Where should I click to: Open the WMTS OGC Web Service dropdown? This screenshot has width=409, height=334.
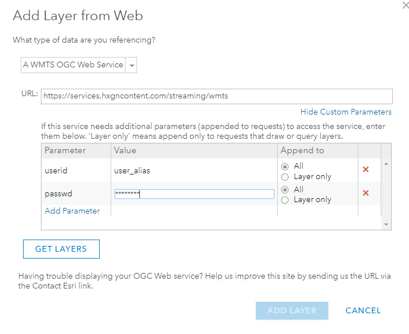pyautogui.click(x=132, y=65)
